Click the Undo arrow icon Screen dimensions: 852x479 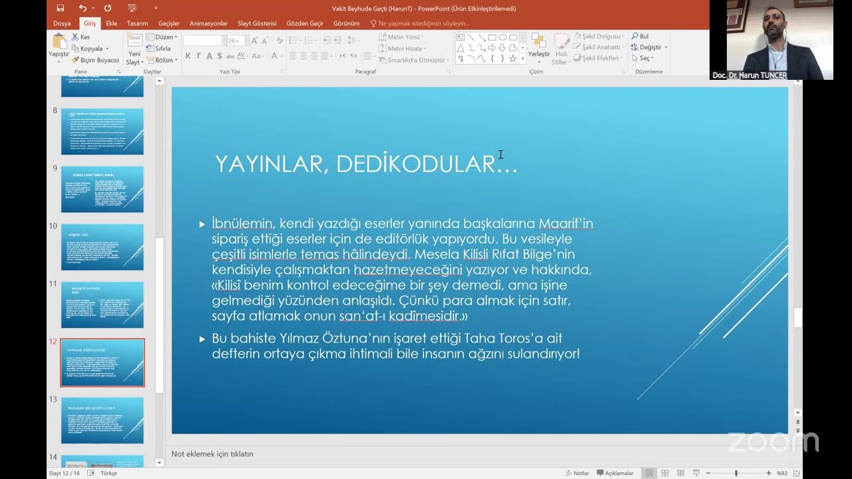click(x=83, y=8)
